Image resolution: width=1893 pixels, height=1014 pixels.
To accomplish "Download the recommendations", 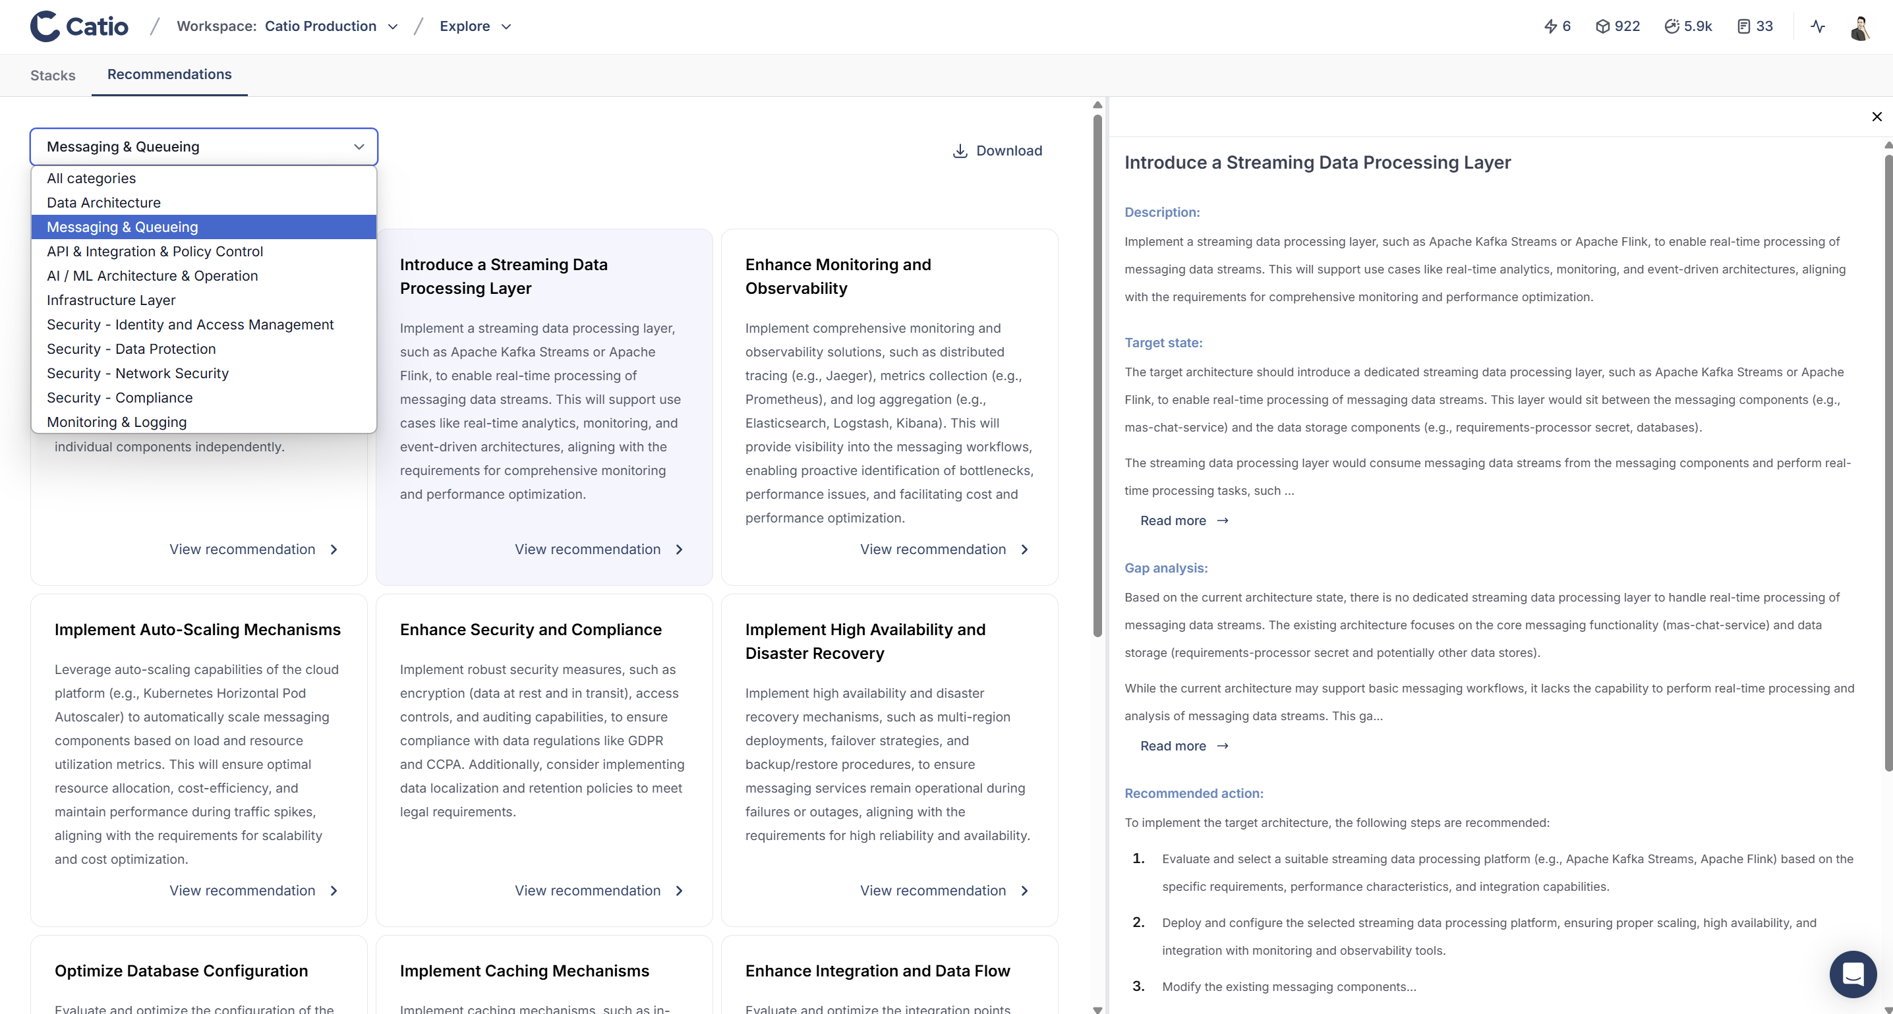I will [x=997, y=151].
